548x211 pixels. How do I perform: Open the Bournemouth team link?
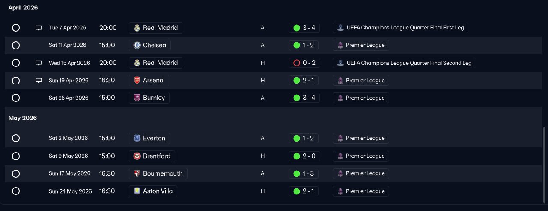click(x=163, y=173)
